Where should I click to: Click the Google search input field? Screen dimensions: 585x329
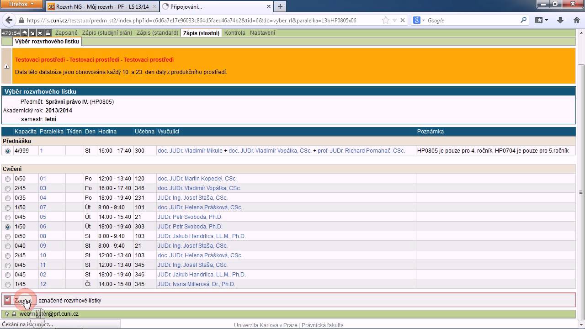(473, 21)
